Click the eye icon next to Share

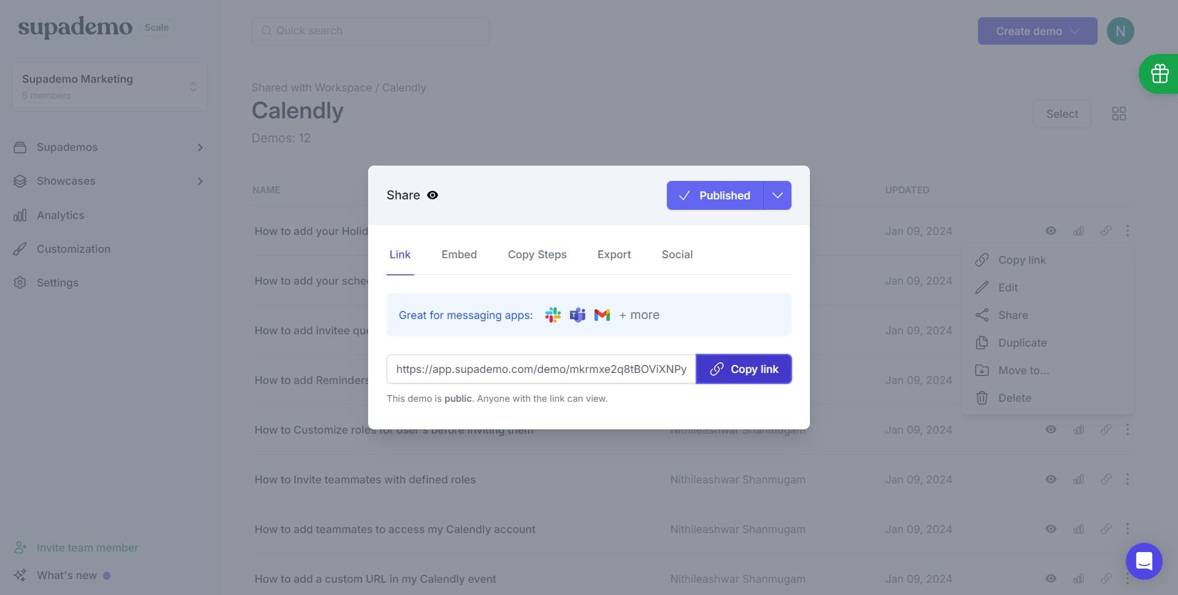tap(433, 195)
